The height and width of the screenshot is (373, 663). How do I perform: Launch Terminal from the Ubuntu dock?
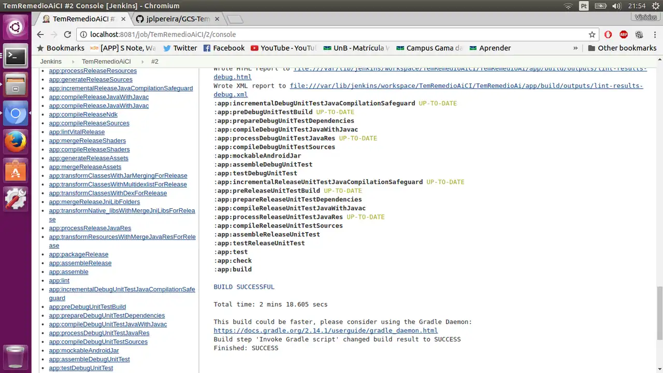pos(16,56)
